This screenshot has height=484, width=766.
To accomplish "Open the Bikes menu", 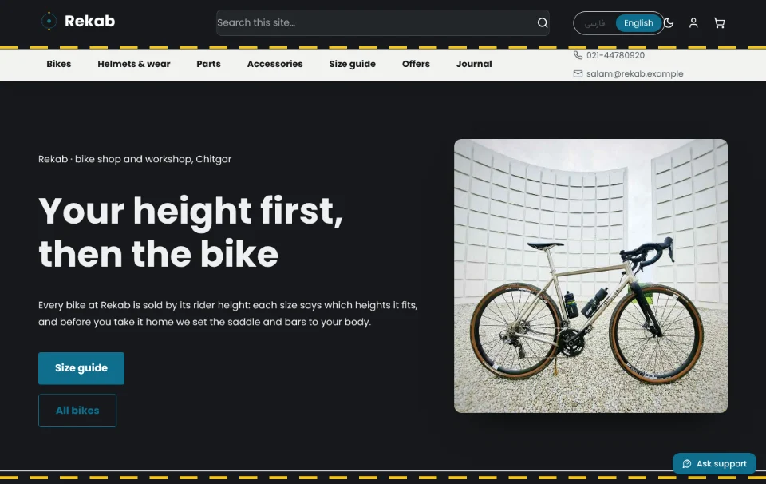I will click(58, 64).
